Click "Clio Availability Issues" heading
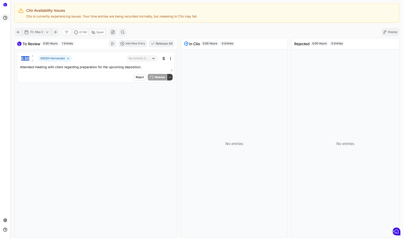 [46, 10]
